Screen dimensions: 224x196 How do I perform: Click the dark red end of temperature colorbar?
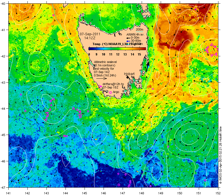[144, 49]
